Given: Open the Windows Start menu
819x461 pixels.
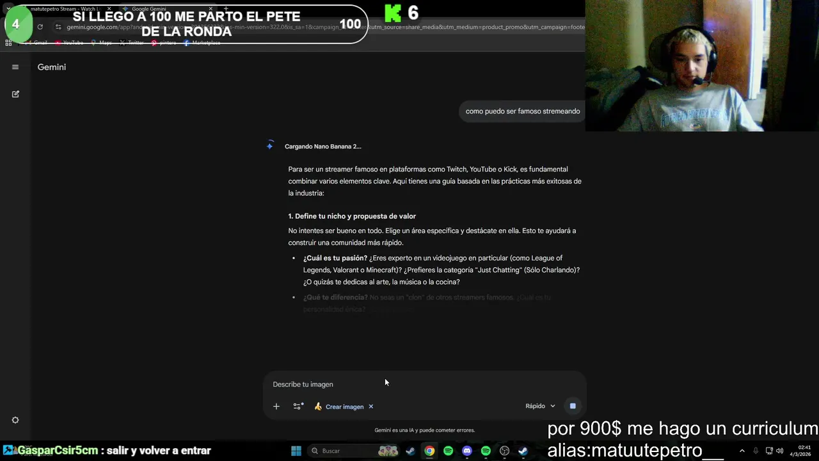Looking at the screenshot, I should click(296, 451).
